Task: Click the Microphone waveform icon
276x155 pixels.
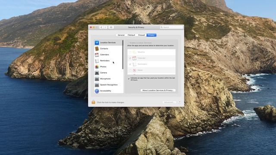Action: [x=97, y=79]
